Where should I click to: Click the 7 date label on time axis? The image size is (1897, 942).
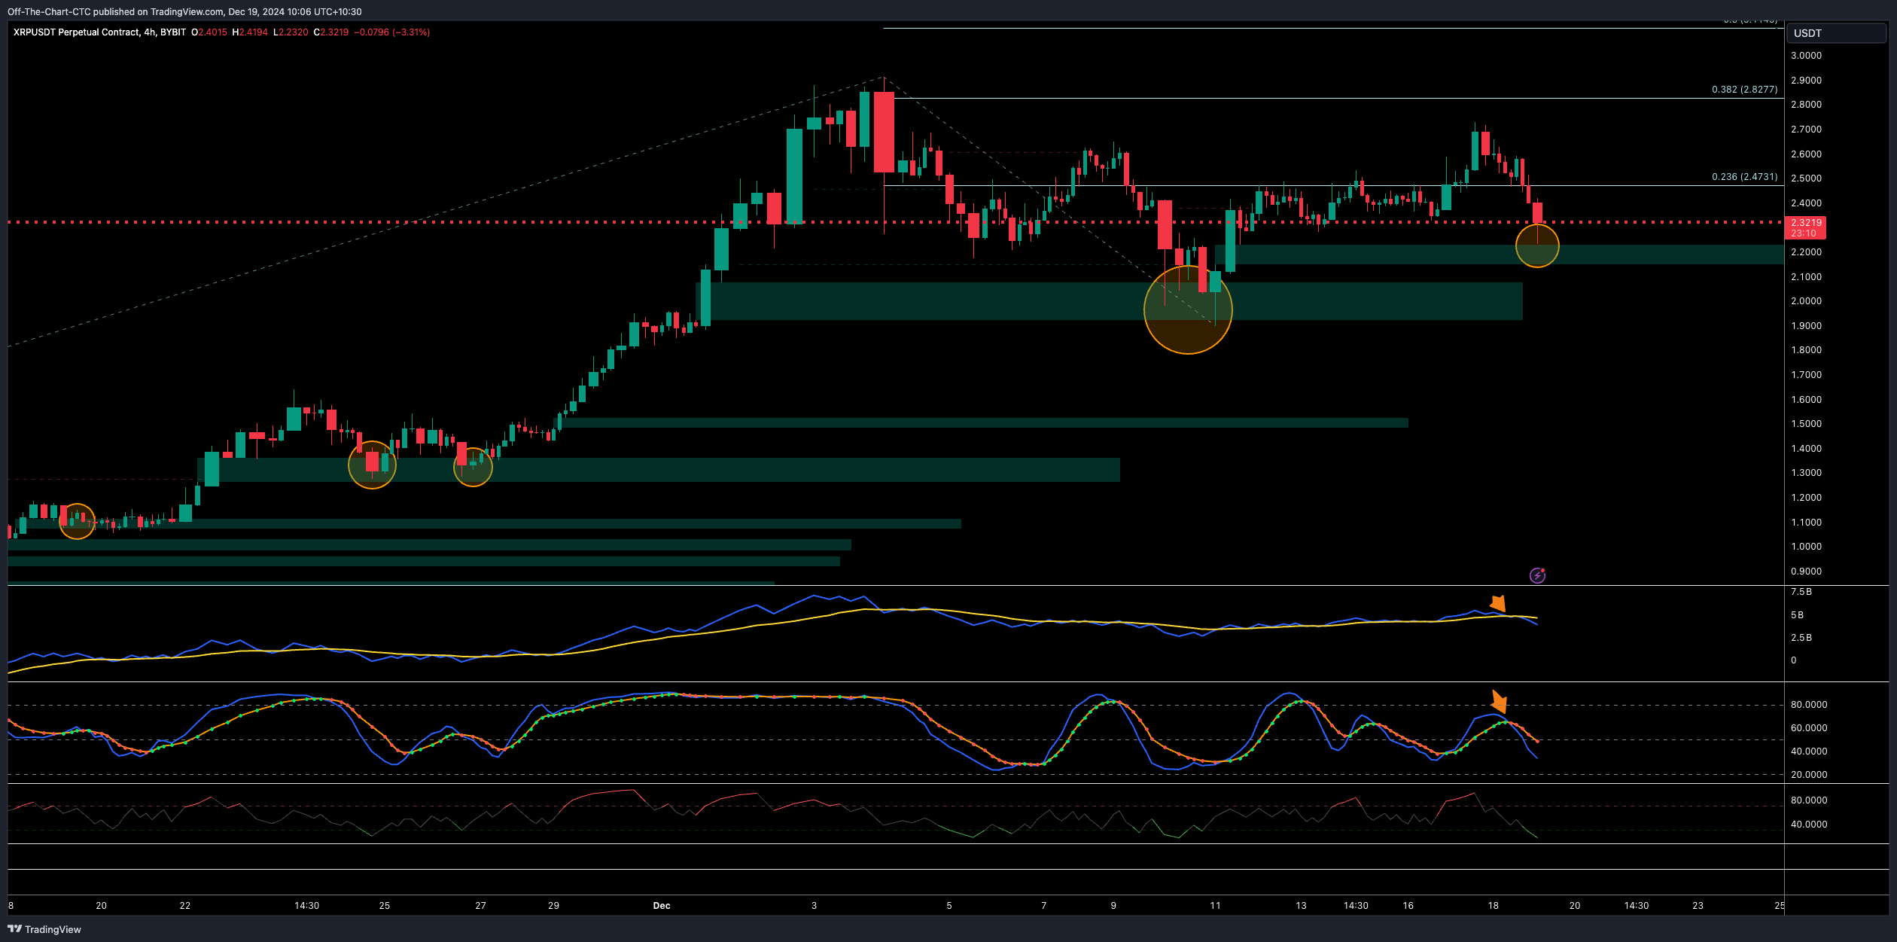[1044, 906]
